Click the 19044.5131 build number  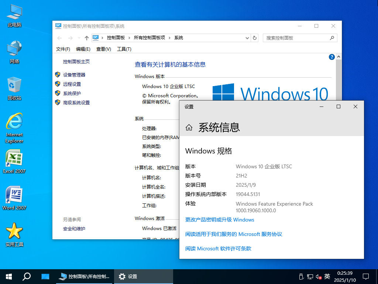(248, 195)
